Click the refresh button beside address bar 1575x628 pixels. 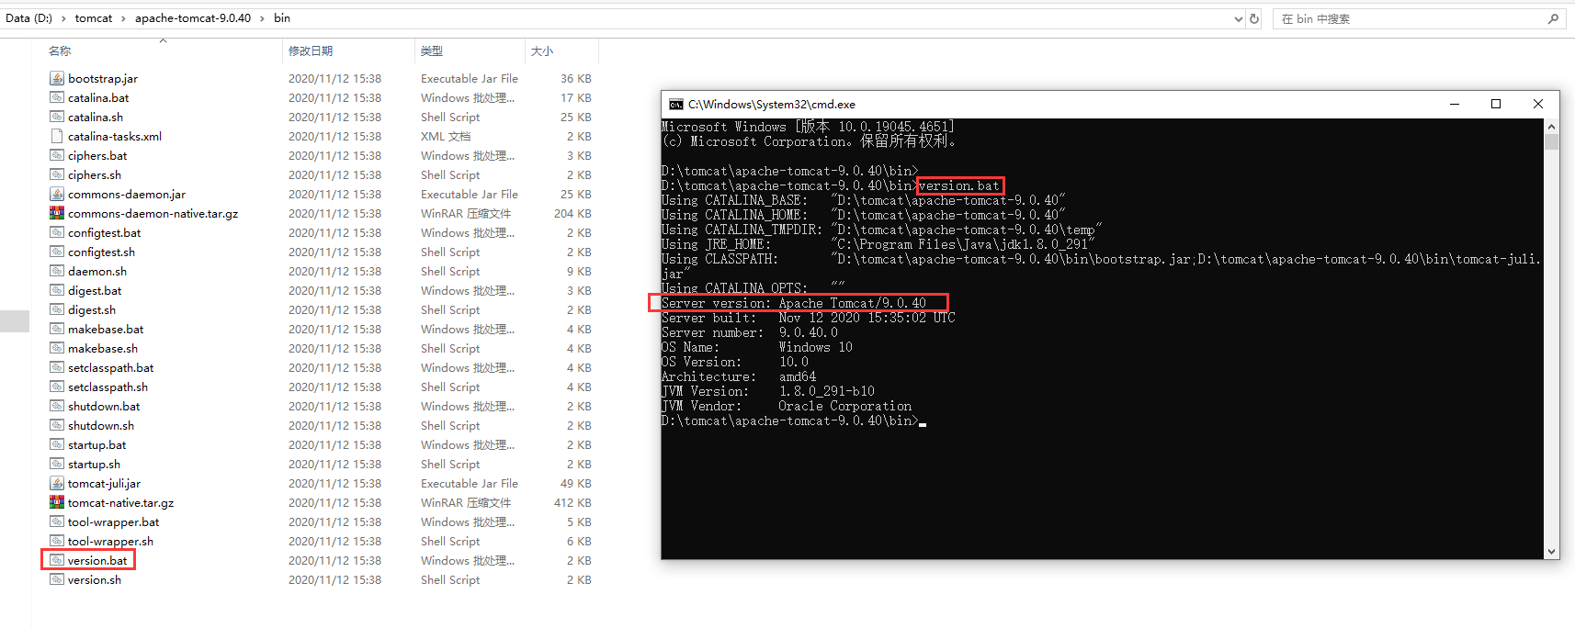[x=1254, y=18]
